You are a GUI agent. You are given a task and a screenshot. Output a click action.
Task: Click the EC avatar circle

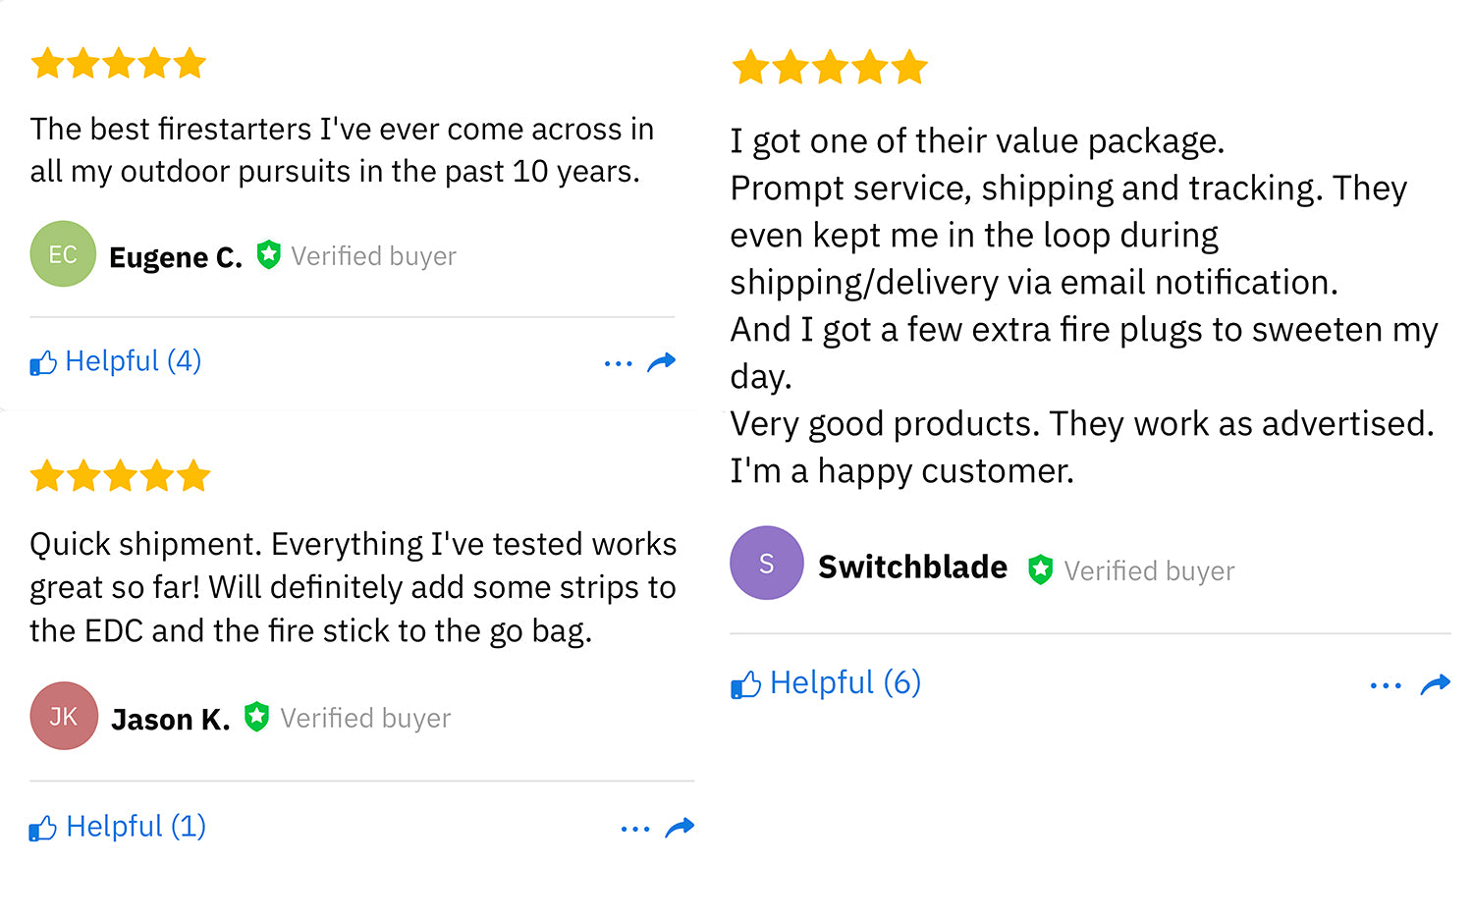pyautogui.click(x=63, y=254)
